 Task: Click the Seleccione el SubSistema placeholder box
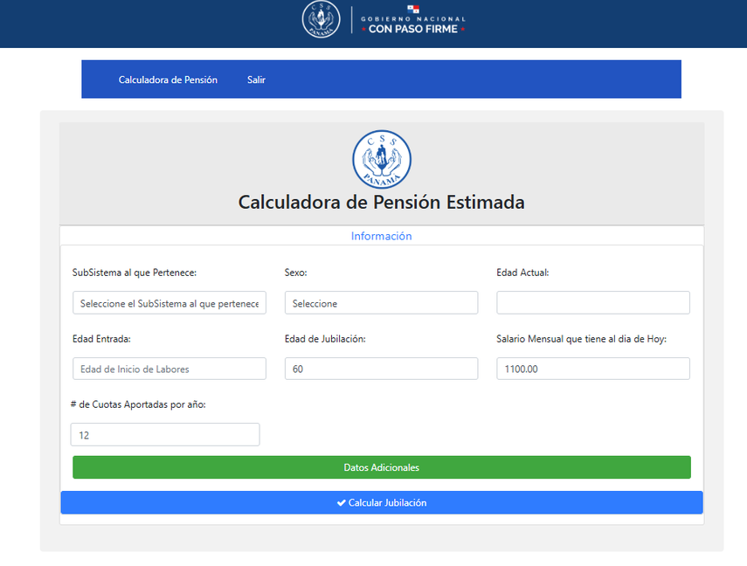(169, 302)
